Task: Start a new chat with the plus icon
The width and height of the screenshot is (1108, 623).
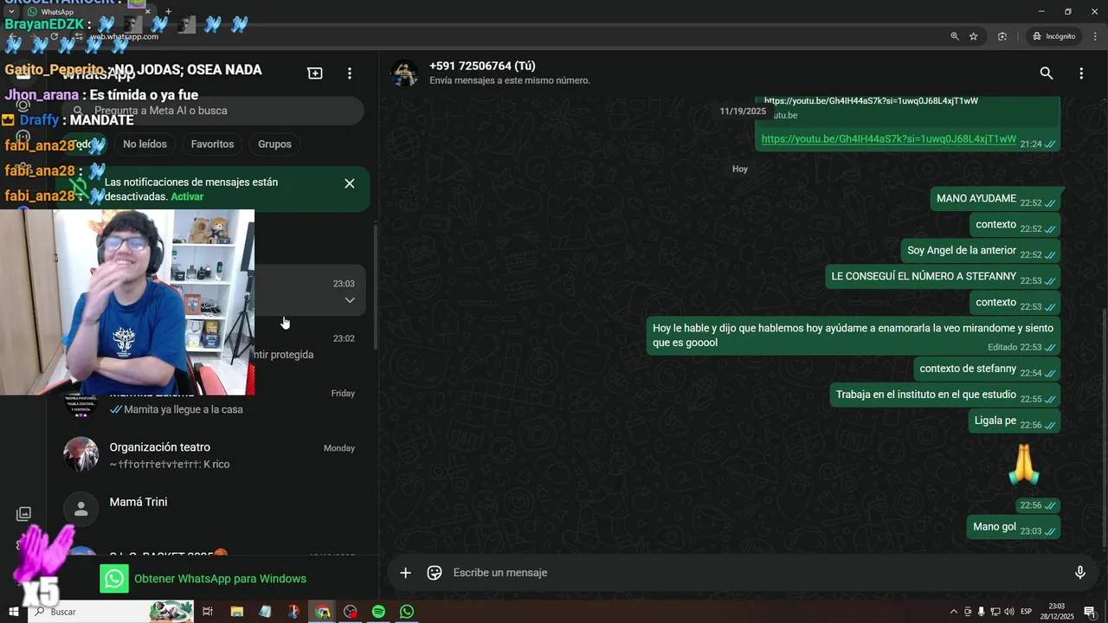Action: point(315,74)
